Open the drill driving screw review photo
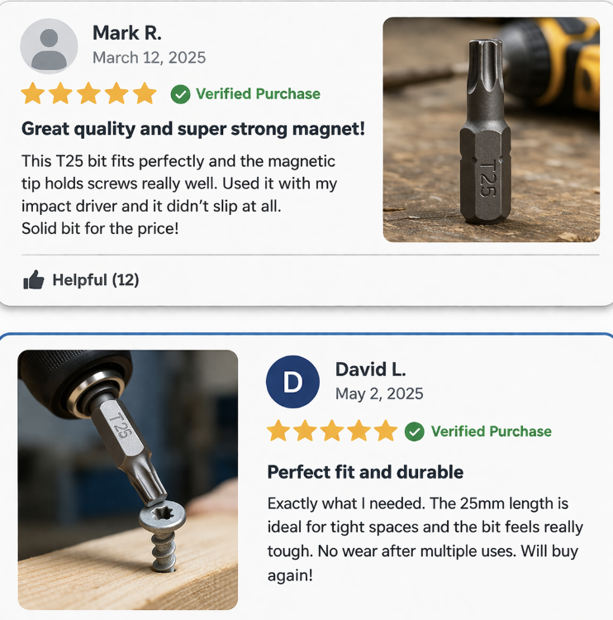Image resolution: width=613 pixels, height=620 pixels. tap(128, 479)
